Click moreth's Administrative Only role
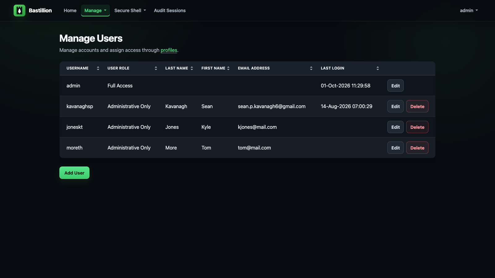 (x=129, y=148)
